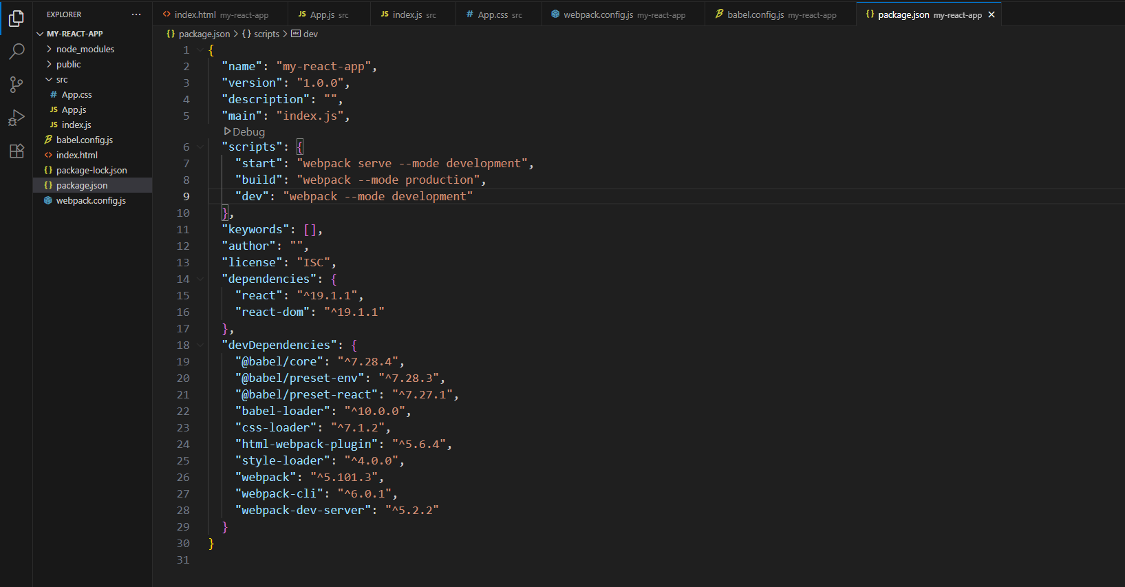Open the Search view icon
The width and height of the screenshot is (1125, 587).
[17, 52]
